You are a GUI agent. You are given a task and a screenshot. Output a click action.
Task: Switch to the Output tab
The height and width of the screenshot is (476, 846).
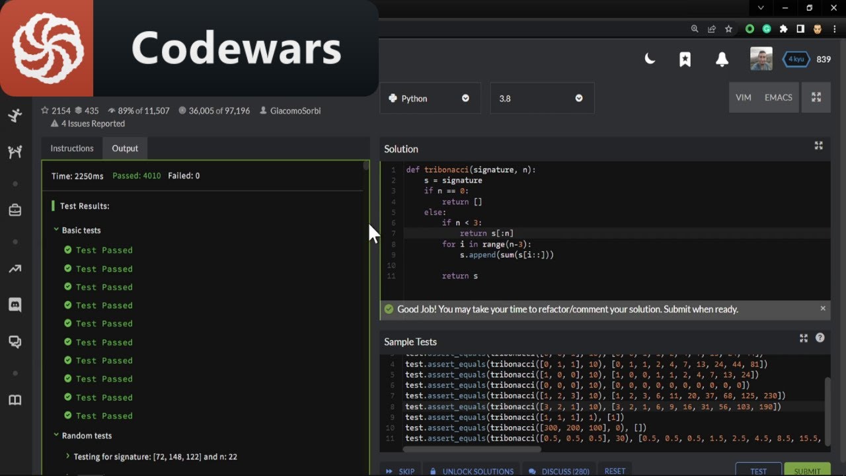(125, 148)
